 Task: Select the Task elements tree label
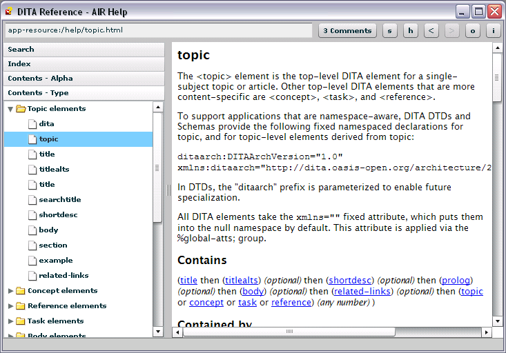coord(55,321)
